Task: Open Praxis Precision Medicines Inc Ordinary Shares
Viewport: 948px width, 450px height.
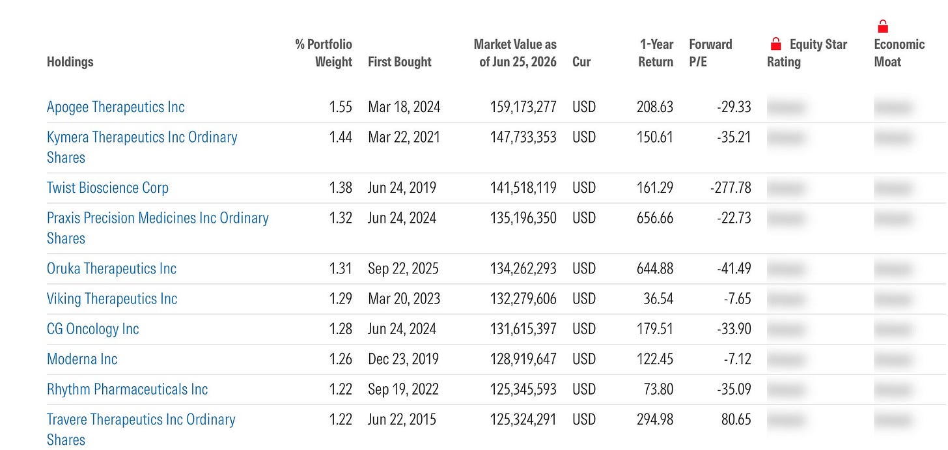Action: pyautogui.click(x=158, y=228)
